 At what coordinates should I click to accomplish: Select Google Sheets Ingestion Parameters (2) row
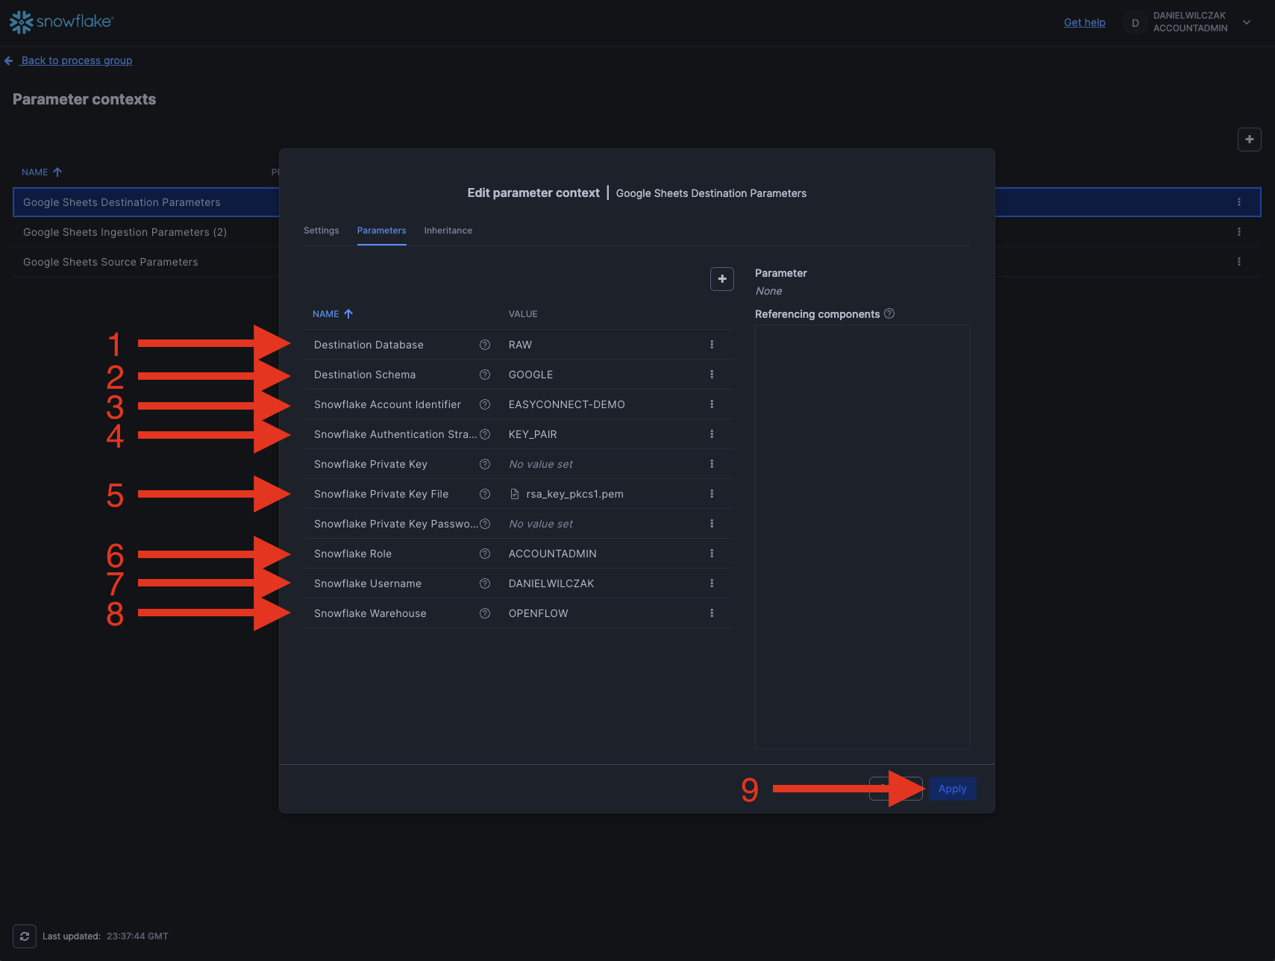[x=125, y=232]
